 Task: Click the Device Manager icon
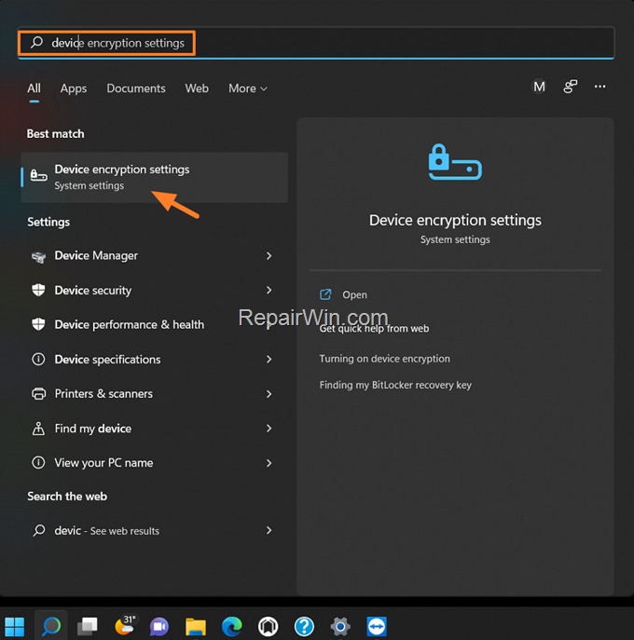click(39, 257)
